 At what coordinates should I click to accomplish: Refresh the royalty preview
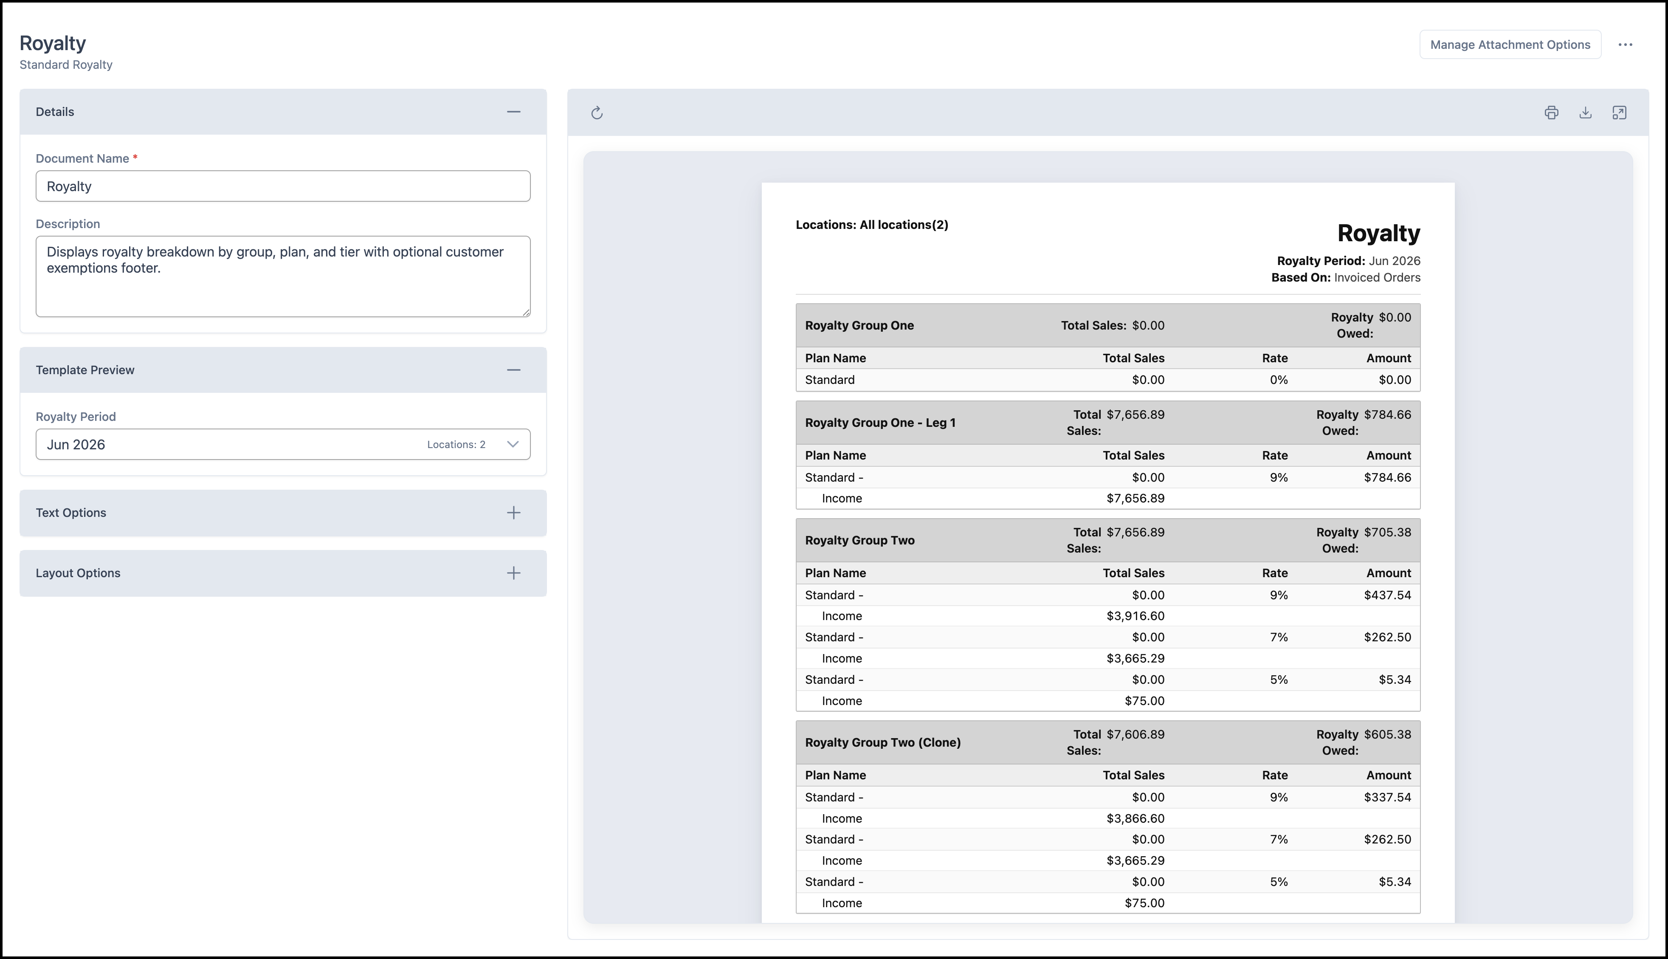(x=597, y=113)
